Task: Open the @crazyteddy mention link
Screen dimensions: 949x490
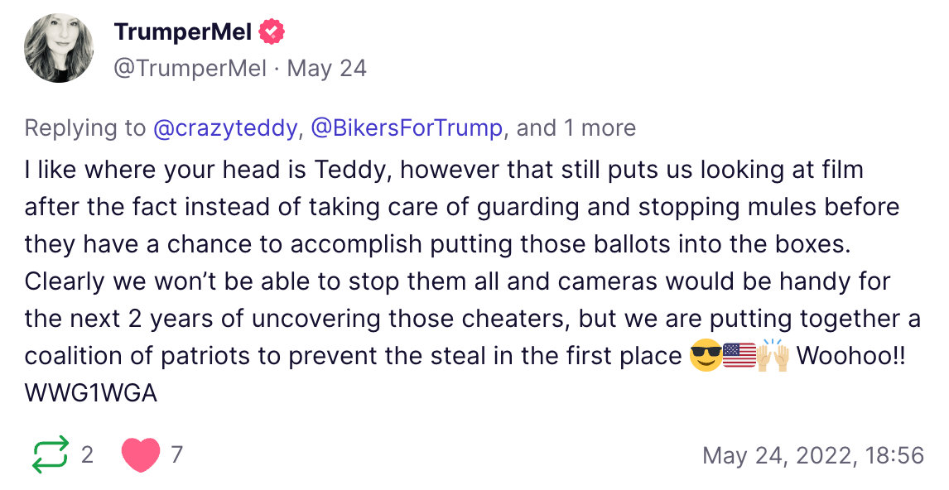Action: coord(225,128)
